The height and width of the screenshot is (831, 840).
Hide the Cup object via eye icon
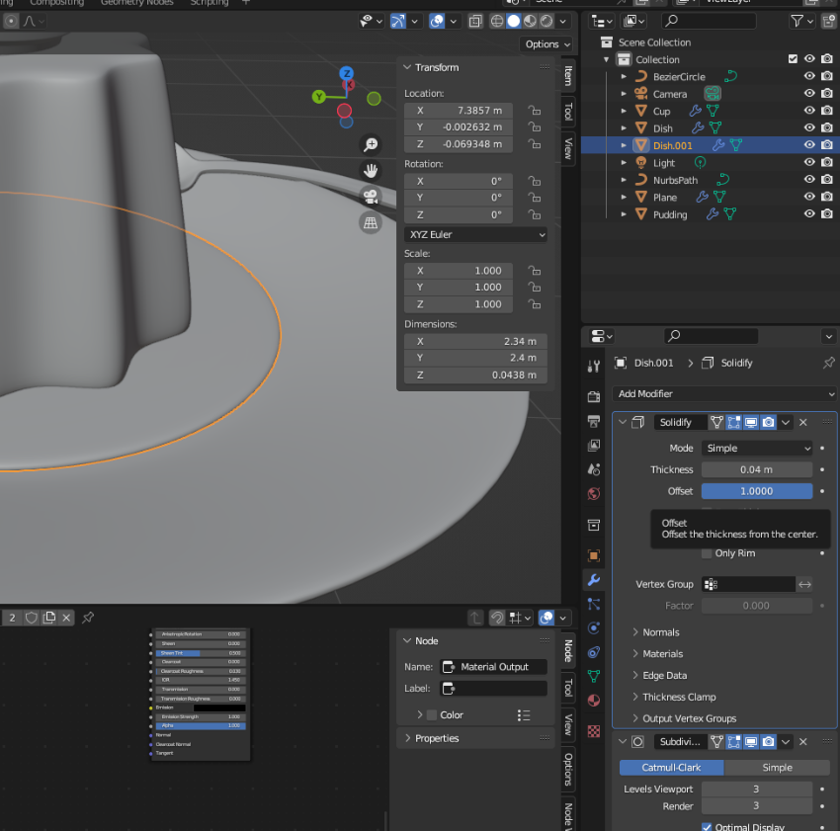[x=809, y=111]
